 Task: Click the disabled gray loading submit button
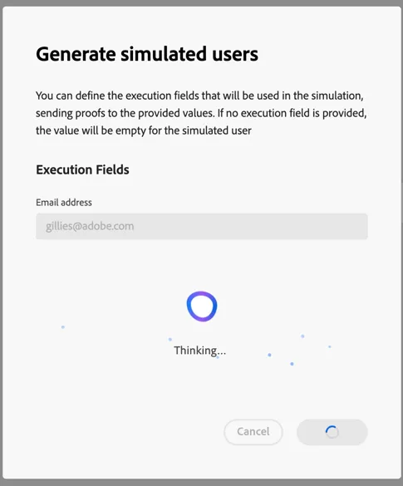[x=332, y=432]
